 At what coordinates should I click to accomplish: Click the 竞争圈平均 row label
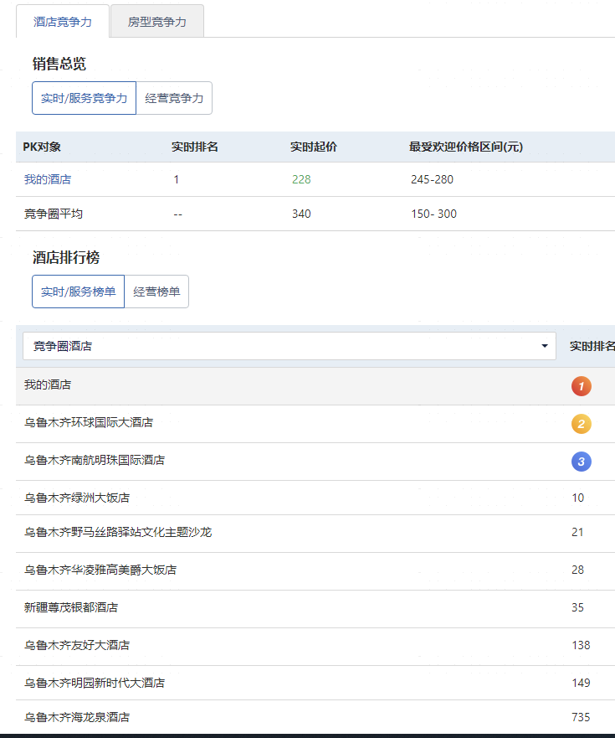[54, 214]
